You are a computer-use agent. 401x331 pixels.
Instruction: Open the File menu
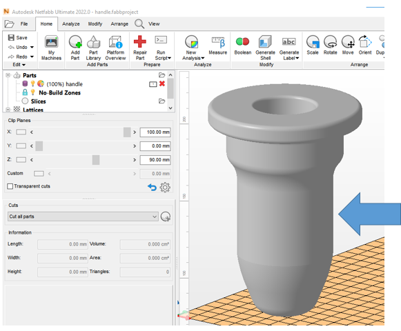(x=24, y=23)
